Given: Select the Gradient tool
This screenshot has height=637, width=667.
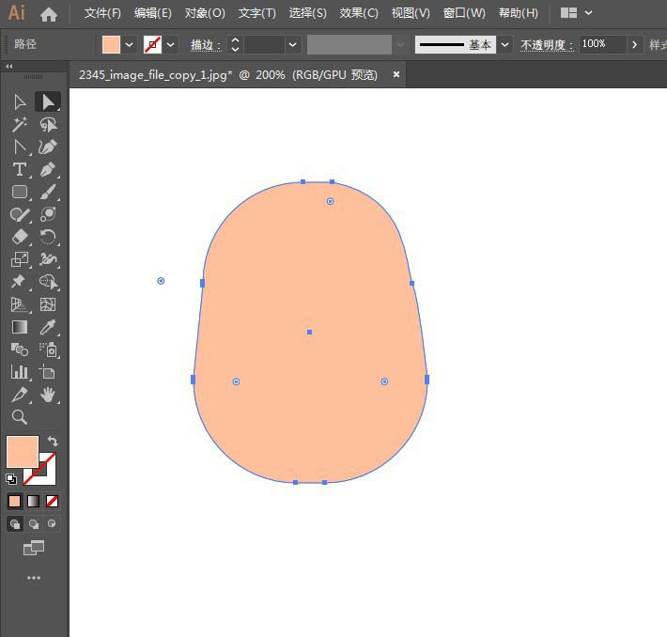Looking at the screenshot, I should 19,327.
